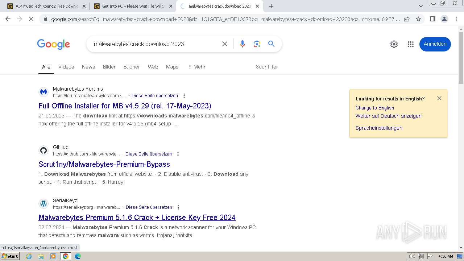Open Windows Media Player from taskbar
The height and width of the screenshot is (261, 464).
(x=53, y=256)
